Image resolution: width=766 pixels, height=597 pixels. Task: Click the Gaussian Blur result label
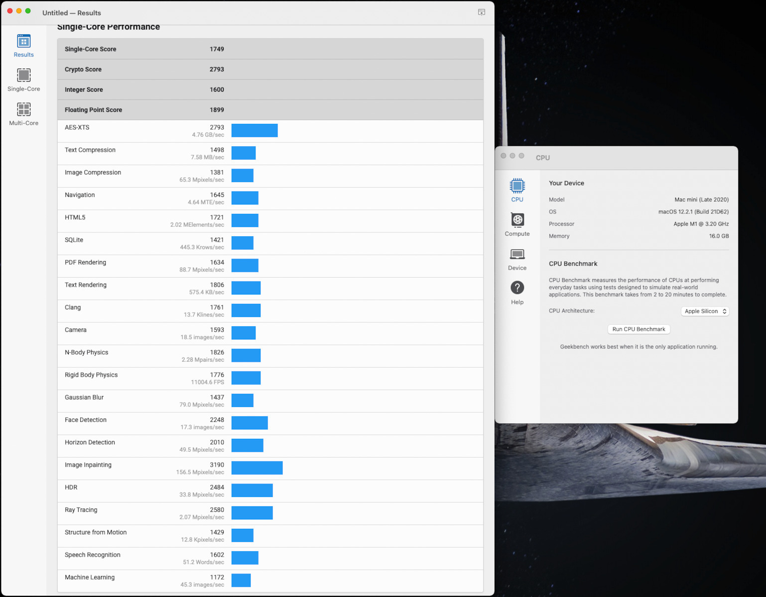coord(84,398)
